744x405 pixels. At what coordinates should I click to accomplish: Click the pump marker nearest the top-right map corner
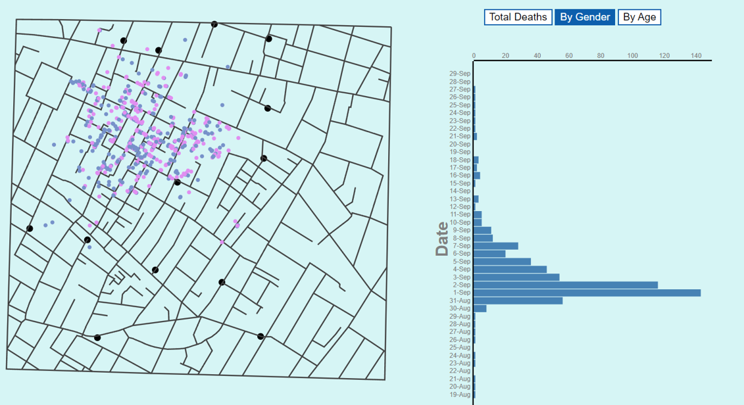tap(268, 39)
